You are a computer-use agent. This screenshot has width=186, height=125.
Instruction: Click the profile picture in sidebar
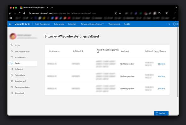(13, 36)
